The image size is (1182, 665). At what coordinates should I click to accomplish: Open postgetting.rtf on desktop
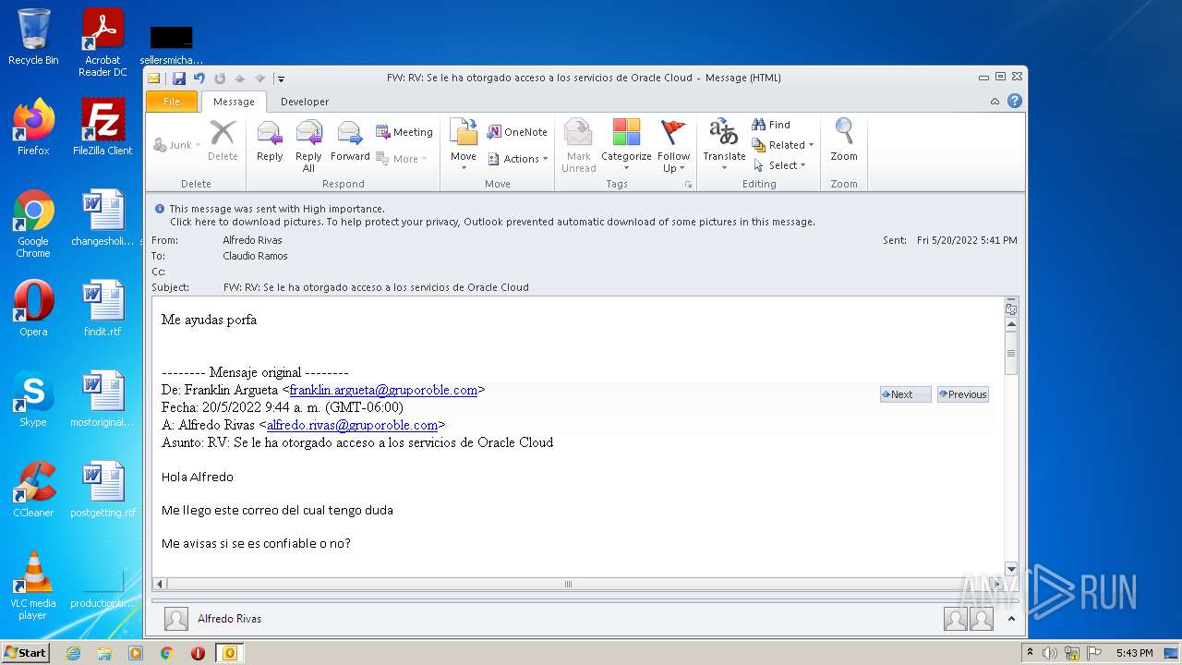103,490
